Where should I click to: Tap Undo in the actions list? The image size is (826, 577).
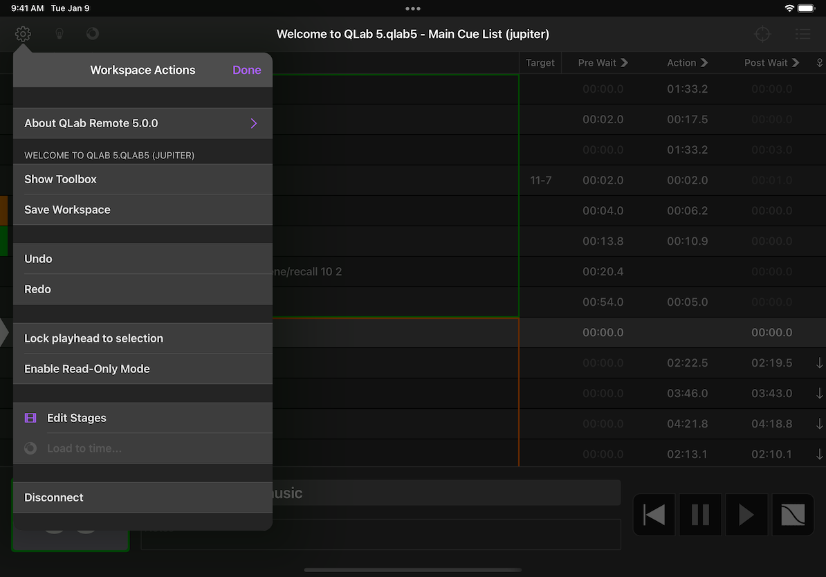(x=38, y=258)
